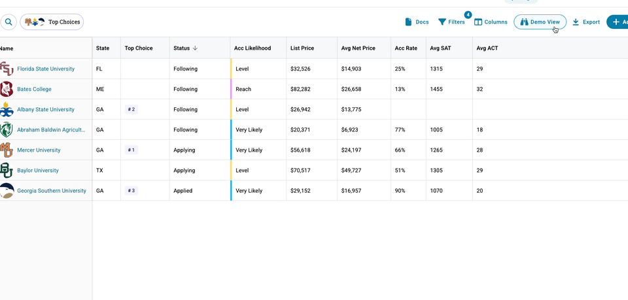Click the Florida State University logo
Image resolution: width=628 pixels, height=300 pixels.
tap(7, 69)
